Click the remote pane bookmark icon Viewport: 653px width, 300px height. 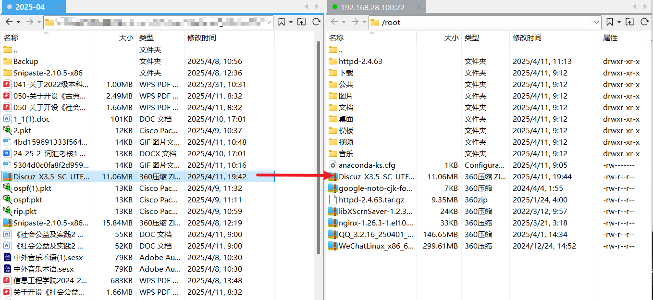[x=610, y=22]
